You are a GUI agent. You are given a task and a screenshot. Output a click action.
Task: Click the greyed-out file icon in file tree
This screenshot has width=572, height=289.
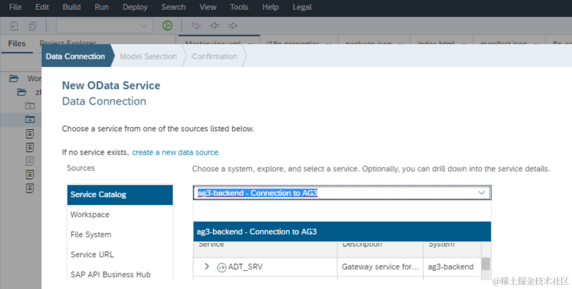point(30,161)
